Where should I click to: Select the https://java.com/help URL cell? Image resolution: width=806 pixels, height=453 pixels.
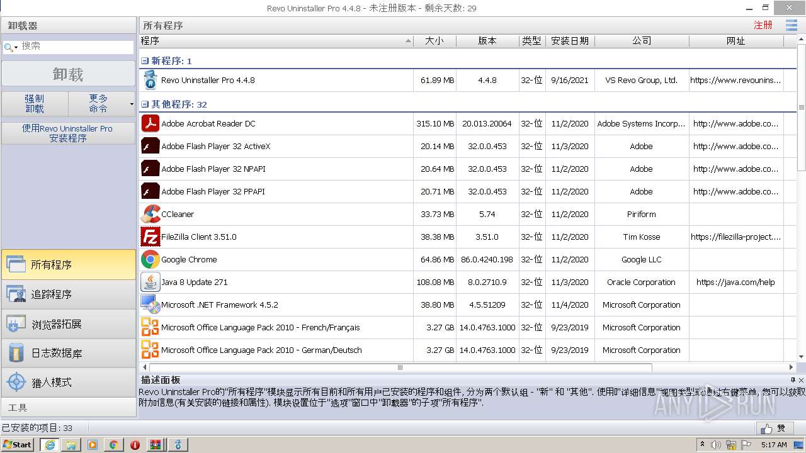[x=736, y=282]
